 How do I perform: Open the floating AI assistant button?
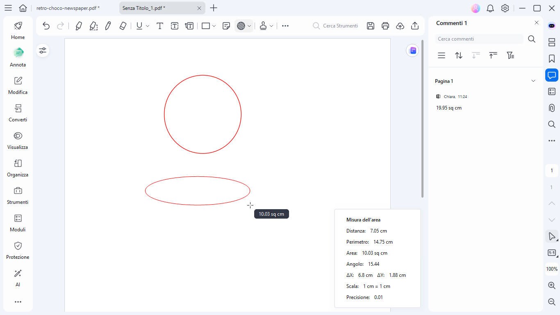(x=412, y=50)
